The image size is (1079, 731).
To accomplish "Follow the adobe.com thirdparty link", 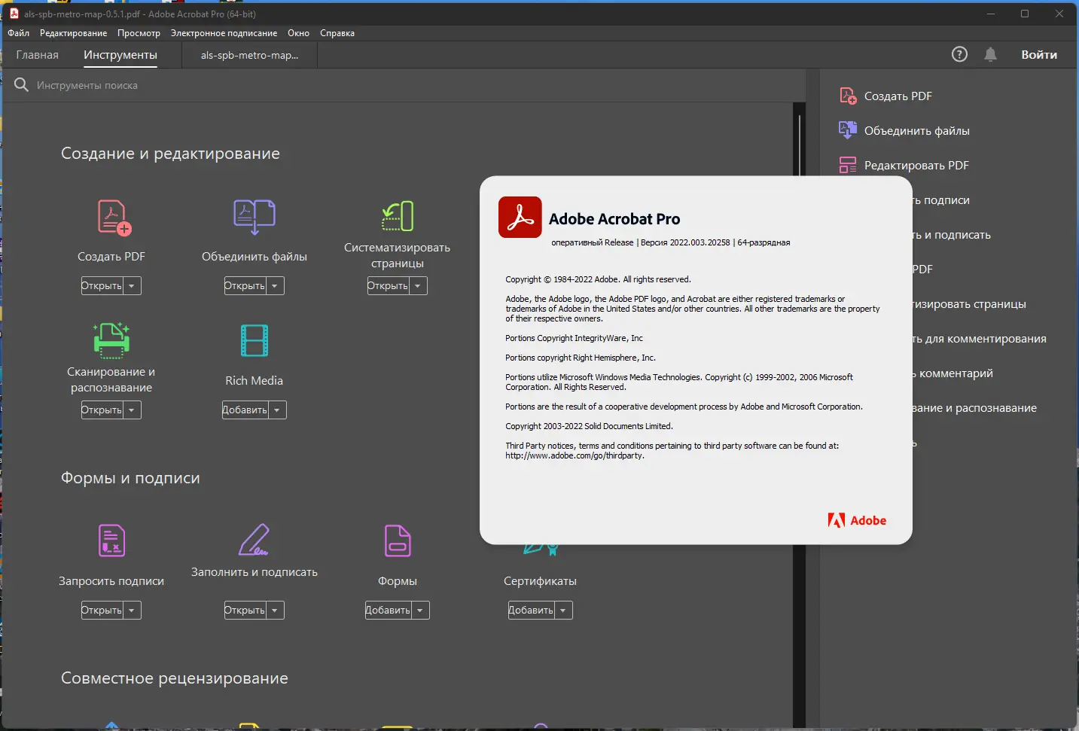I will 575,455.
